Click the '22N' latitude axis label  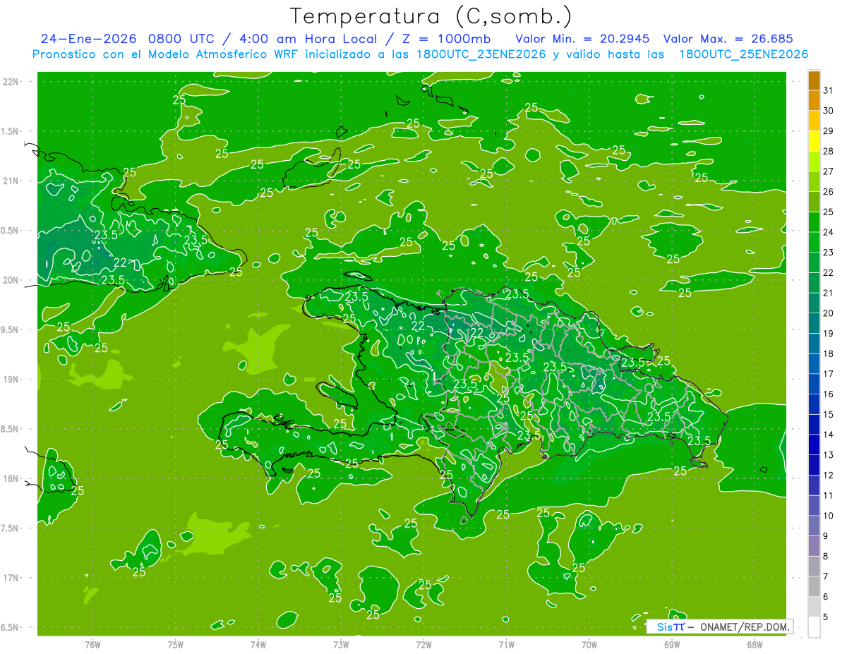click(11, 82)
